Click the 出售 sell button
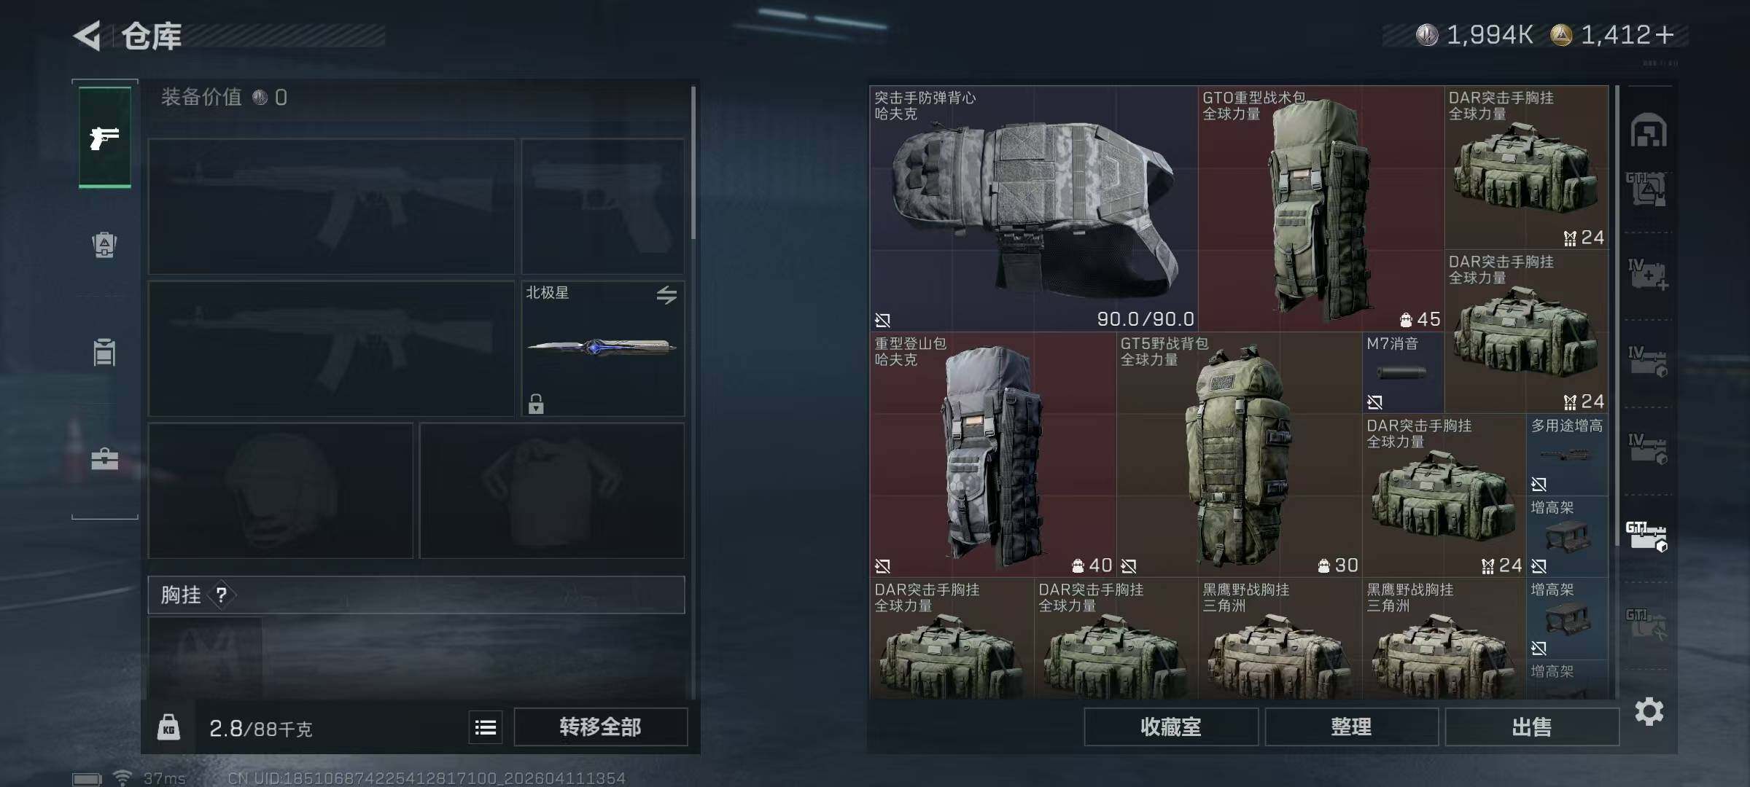Viewport: 1750px width, 787px height. (x=1532, y=727)
